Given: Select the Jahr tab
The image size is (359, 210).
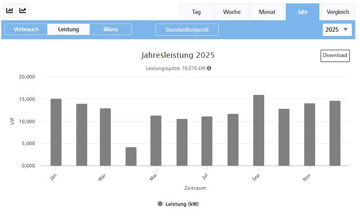Looking at the screenshot, I should (x=303, y=12).
